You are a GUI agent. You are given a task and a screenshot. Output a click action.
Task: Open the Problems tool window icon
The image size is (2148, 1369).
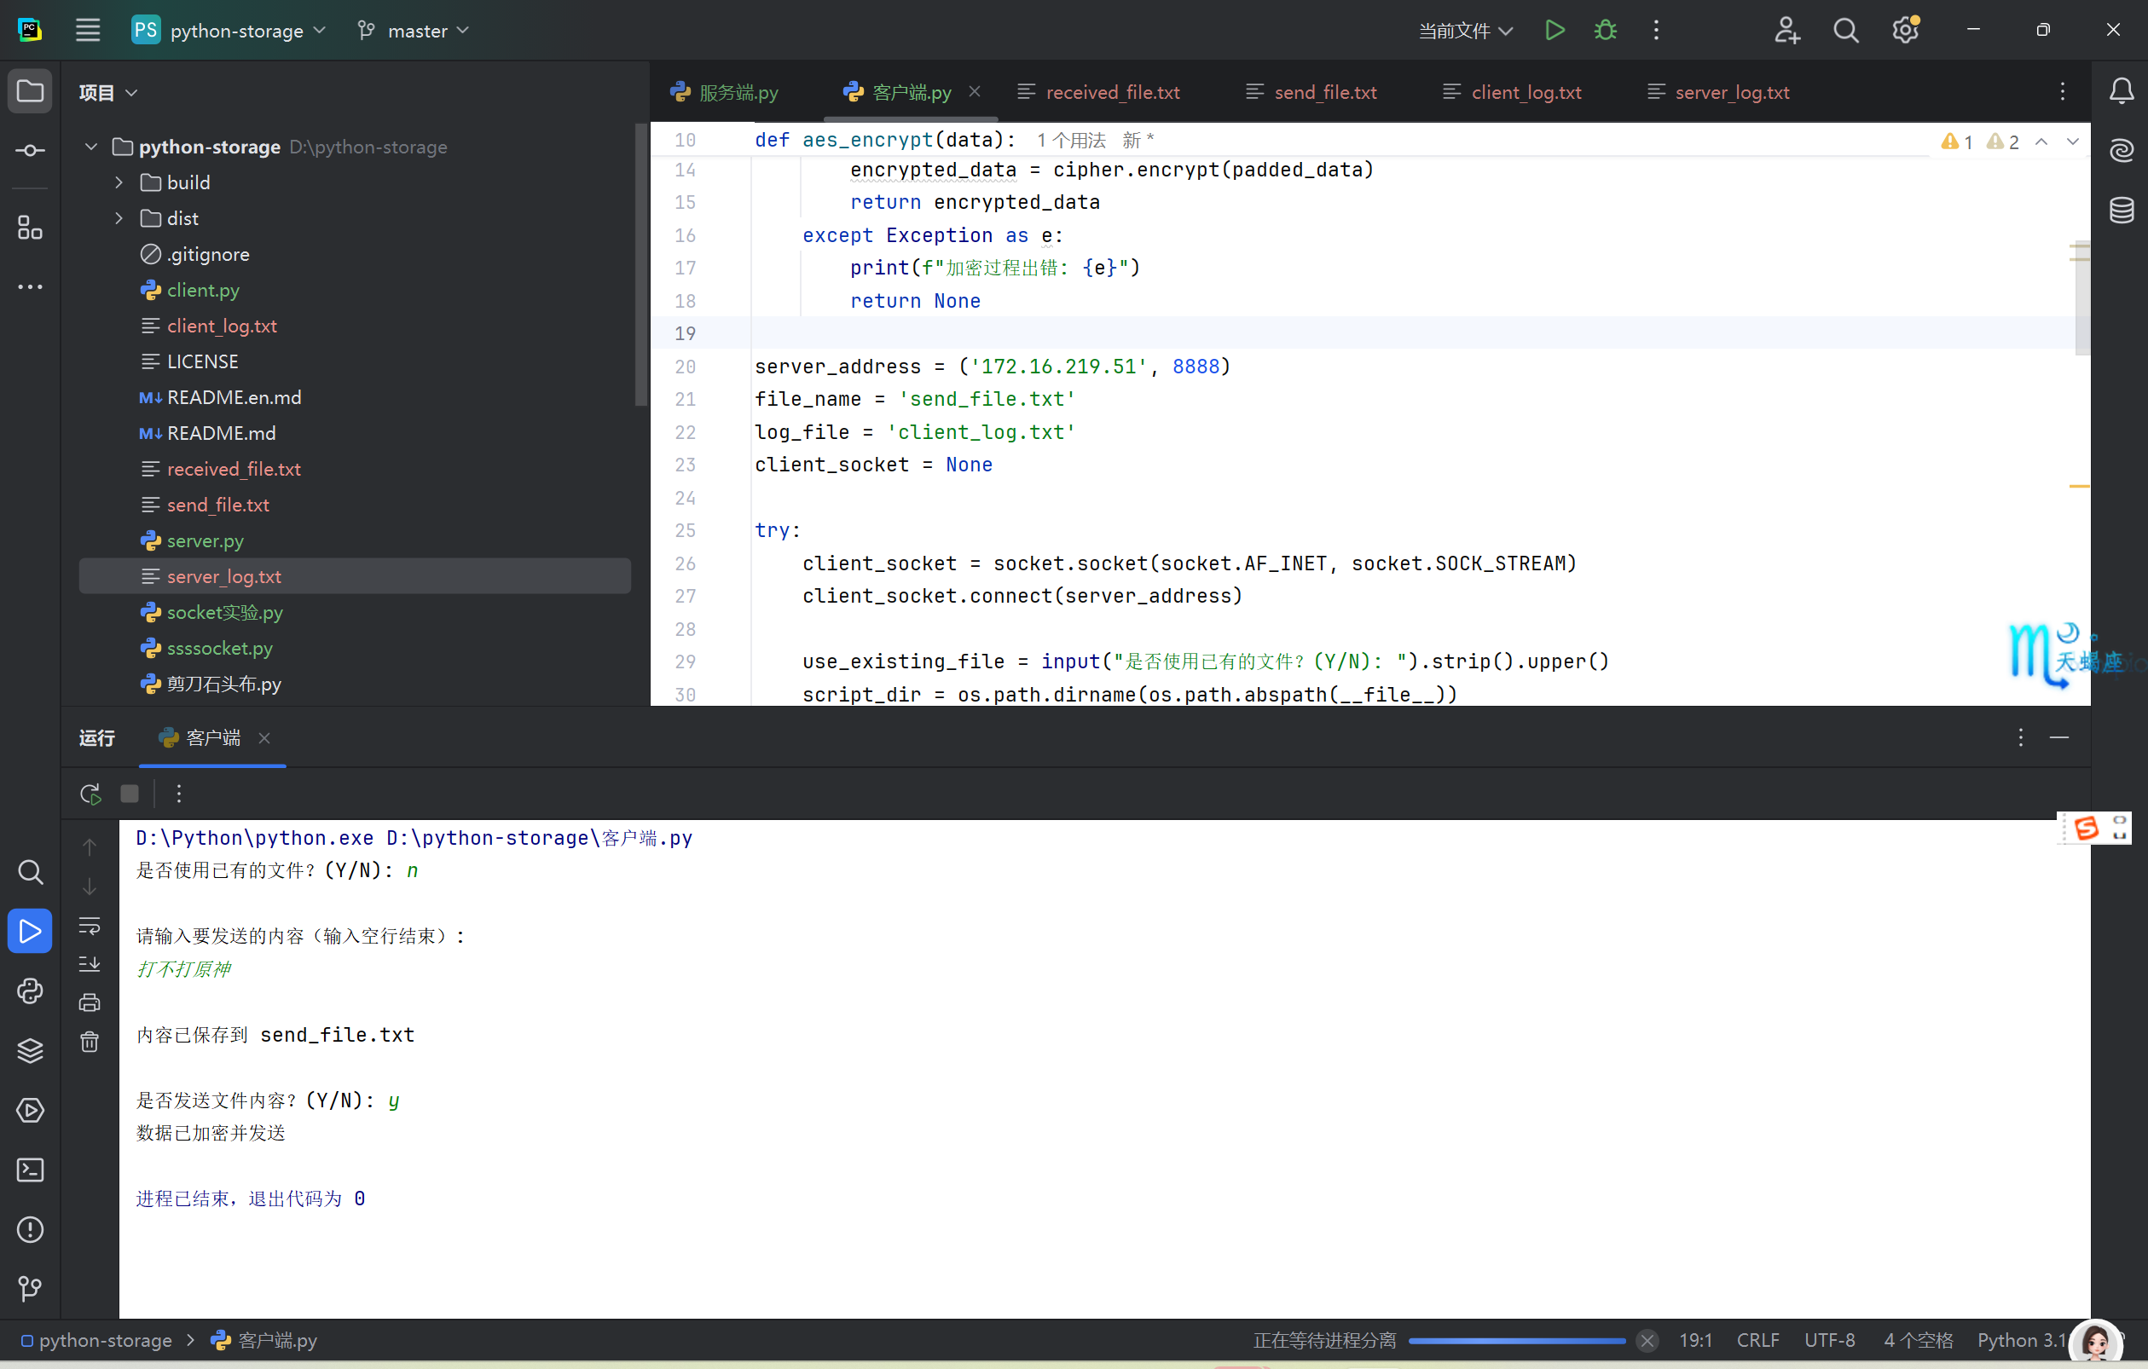point(31,1229)
